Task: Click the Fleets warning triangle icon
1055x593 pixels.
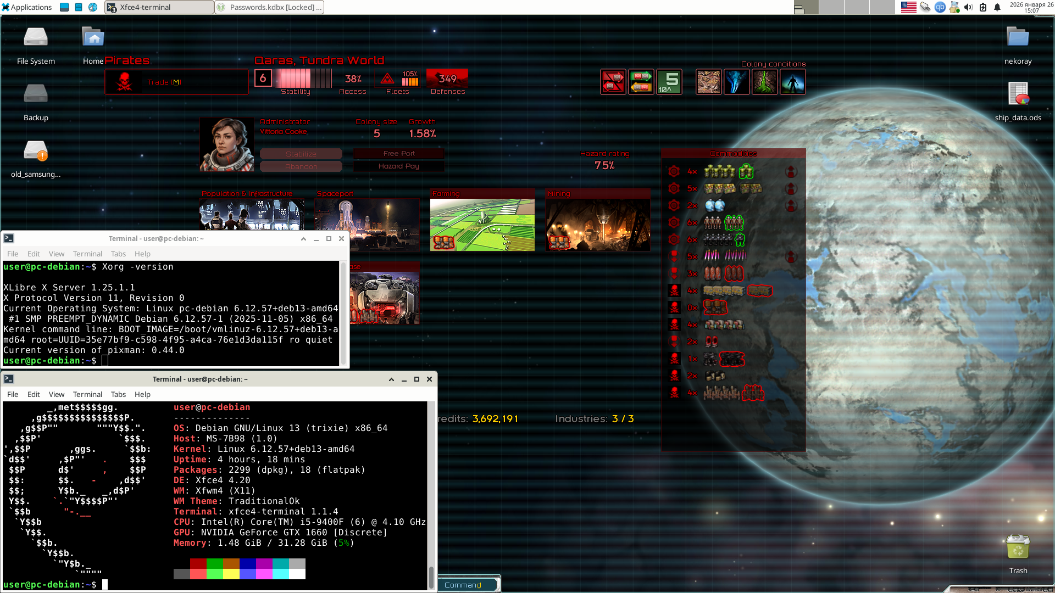Action: (387, 79)
